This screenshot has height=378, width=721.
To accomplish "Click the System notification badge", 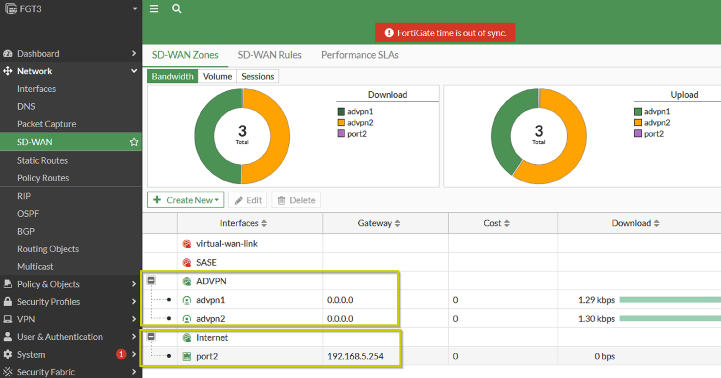I will 121,354.
